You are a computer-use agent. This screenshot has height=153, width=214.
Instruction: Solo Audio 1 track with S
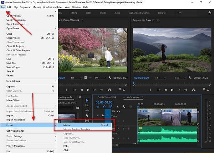pos(123,129)
